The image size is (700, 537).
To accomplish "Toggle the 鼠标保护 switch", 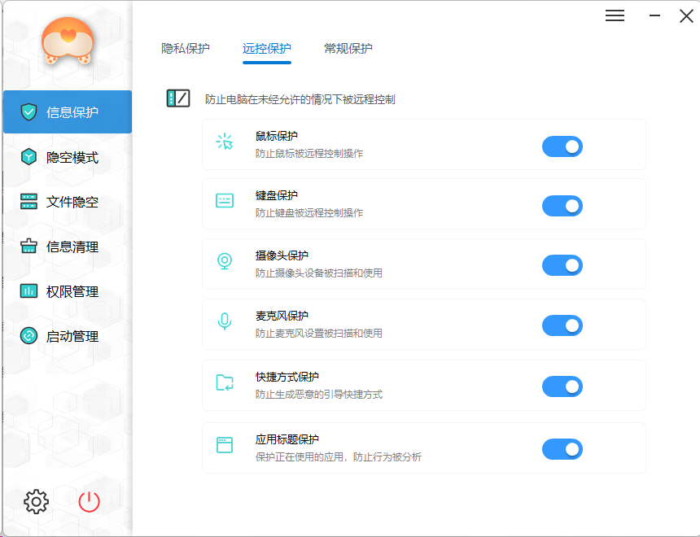I will 562,146.
